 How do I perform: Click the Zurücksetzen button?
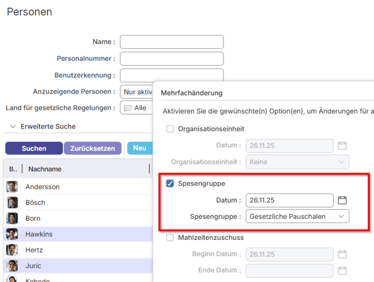[93, 149]
